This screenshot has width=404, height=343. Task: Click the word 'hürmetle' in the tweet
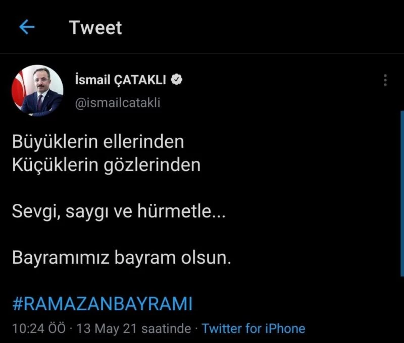click(174, 211)
